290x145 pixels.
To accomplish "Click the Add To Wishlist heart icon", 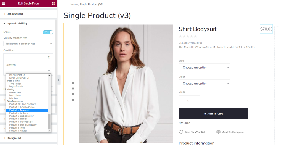I will (x=181, y=132).
